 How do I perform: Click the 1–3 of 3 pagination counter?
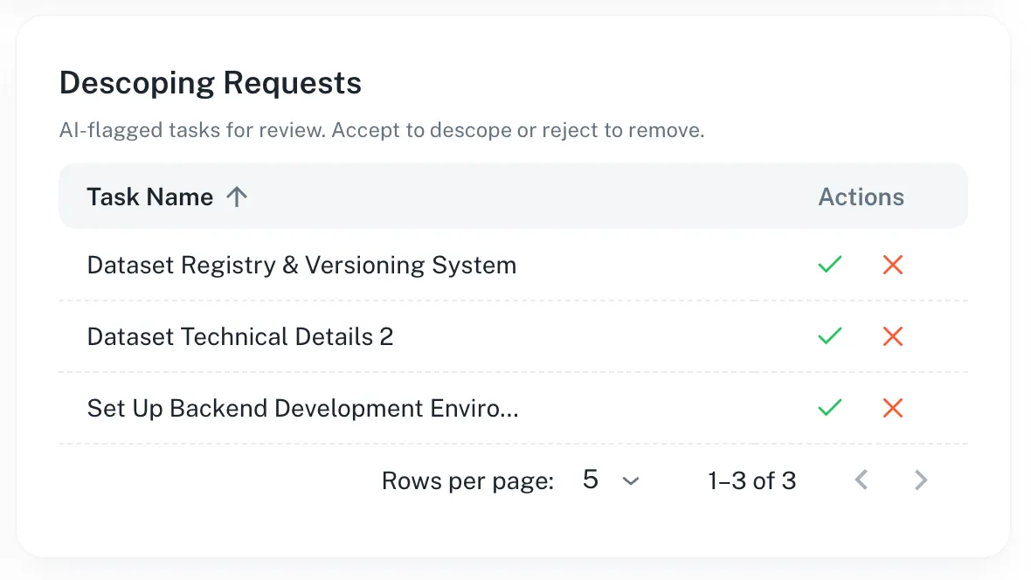pyautogui.click(x=751, y=480)
